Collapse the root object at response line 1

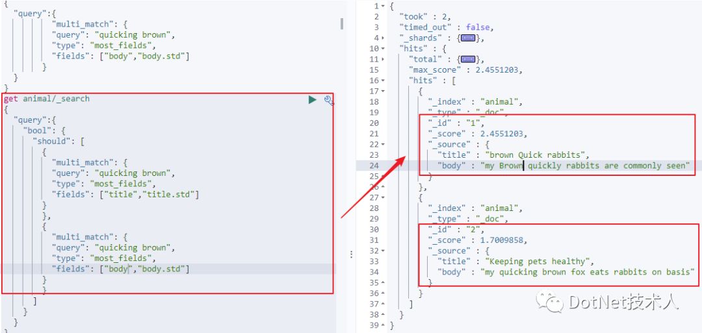click(x=383, y=6)
